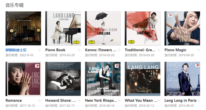Open the Piano Book album cover
The image size is (206, 110).
63,28
